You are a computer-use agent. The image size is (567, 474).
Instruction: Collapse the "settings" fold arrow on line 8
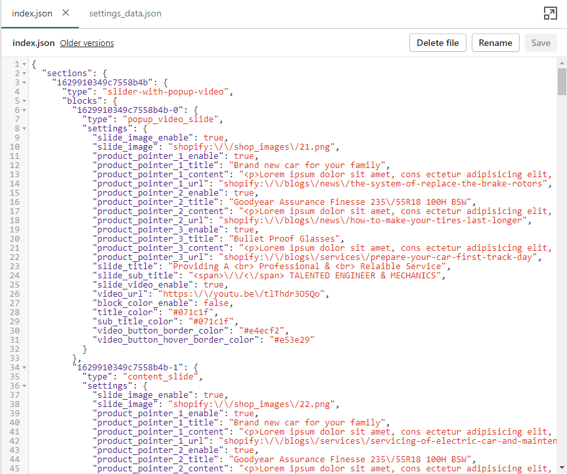point(24,129)
